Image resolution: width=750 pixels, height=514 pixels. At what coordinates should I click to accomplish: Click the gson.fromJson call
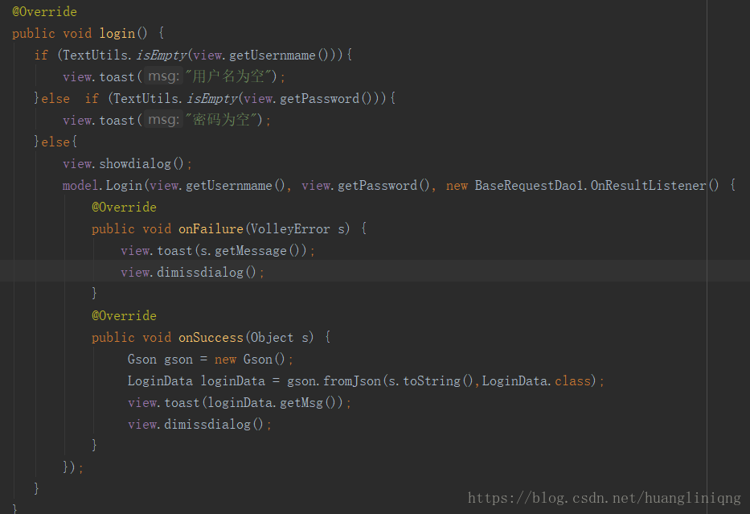334,381
